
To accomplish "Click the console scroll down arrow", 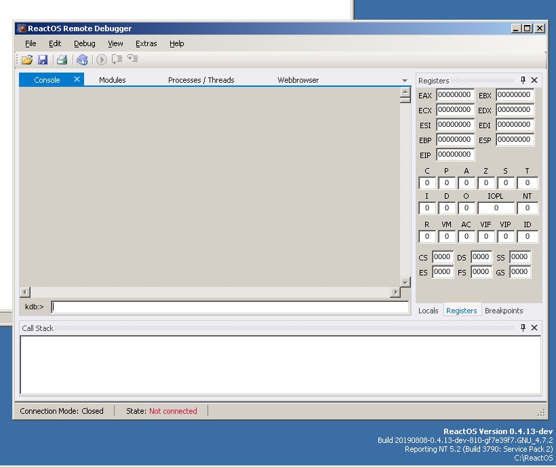I will click(x=405, y=282).
